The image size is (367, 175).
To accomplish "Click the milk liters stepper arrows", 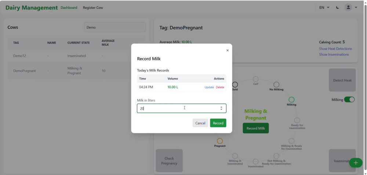I will [x=221, y=108].
